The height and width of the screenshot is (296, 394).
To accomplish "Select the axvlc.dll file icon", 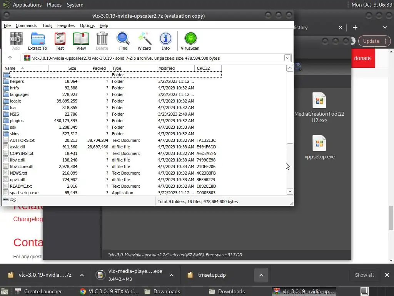I will pos(6,147).
